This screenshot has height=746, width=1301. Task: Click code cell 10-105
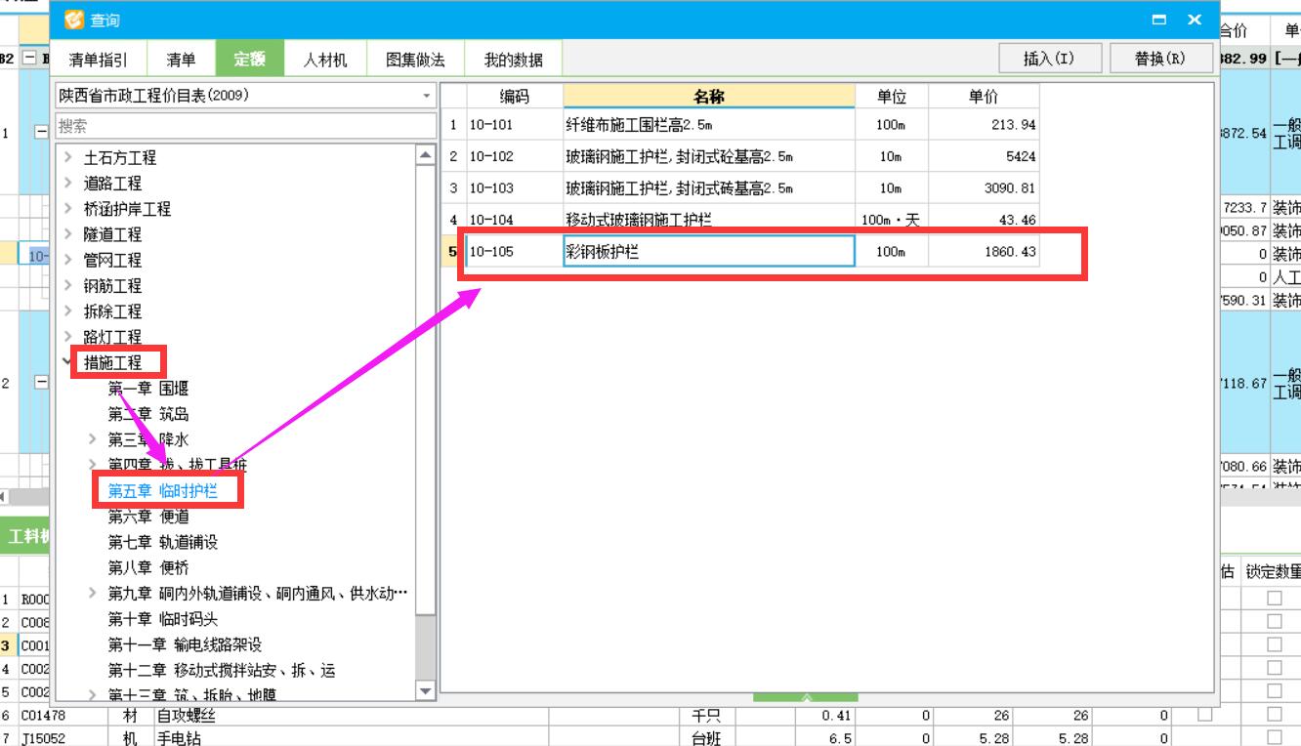515,251
